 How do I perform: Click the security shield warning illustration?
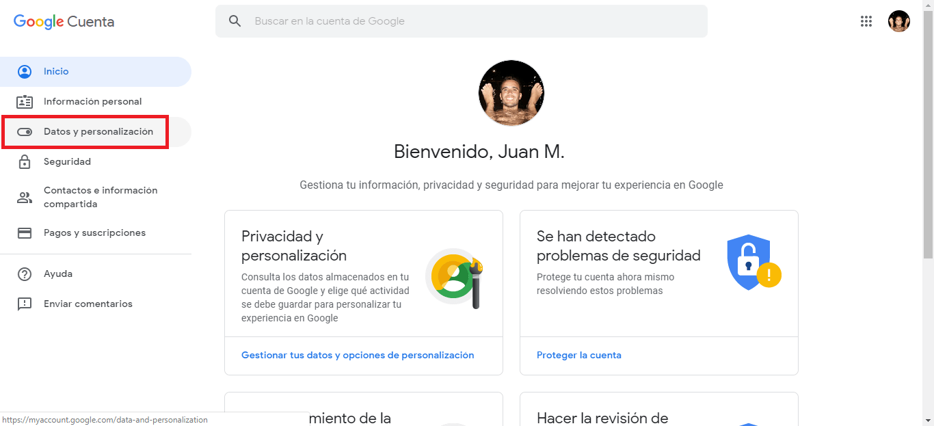753,263
